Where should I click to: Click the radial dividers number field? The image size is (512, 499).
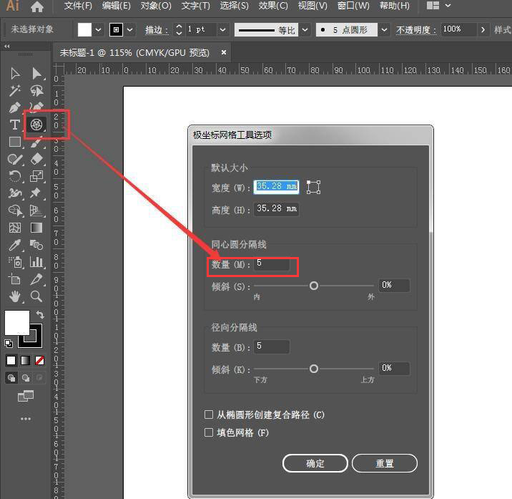[271, 347]
